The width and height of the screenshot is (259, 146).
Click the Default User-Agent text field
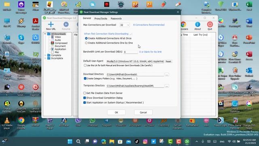coord(135,61)
